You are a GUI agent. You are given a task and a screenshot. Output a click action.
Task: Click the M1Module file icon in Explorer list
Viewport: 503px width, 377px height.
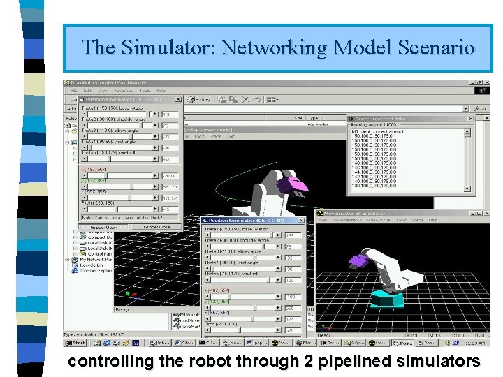tap(176, 315)
